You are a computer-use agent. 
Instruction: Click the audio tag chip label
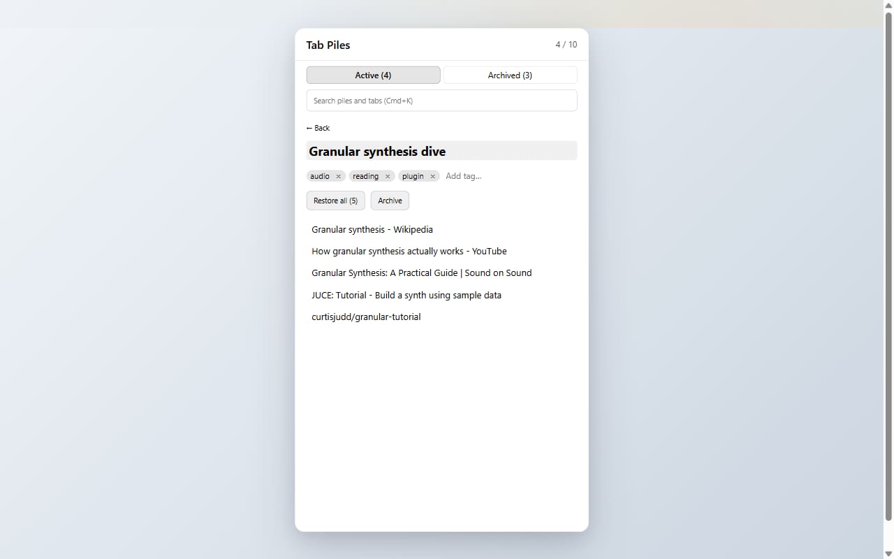[320, 176]
